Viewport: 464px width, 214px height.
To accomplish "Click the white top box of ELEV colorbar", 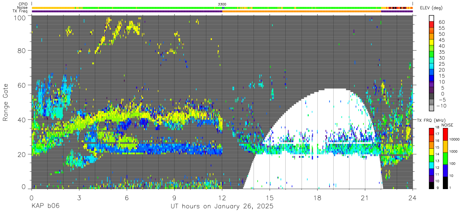I will click(x=432, y=18).
